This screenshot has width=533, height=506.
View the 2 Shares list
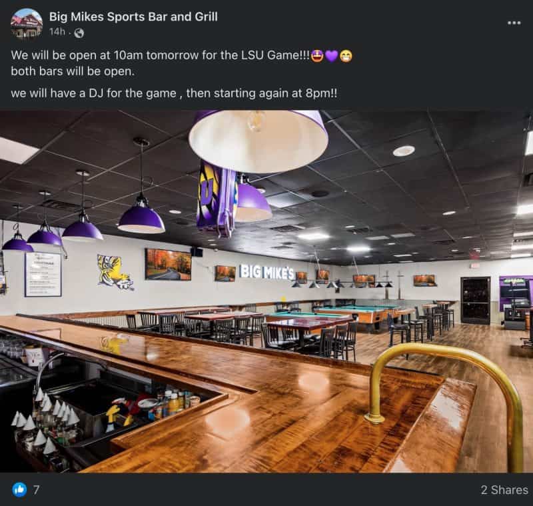coord(504,490)
